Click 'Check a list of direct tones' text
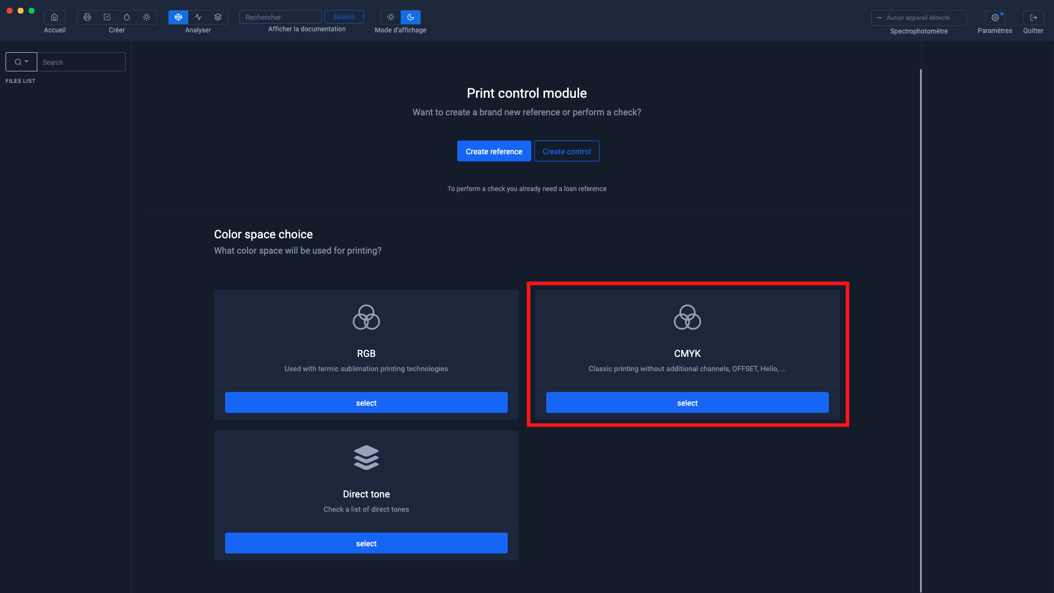This screenshot has height=593, width=1054. pyautogui.click(x=366, y=510)
